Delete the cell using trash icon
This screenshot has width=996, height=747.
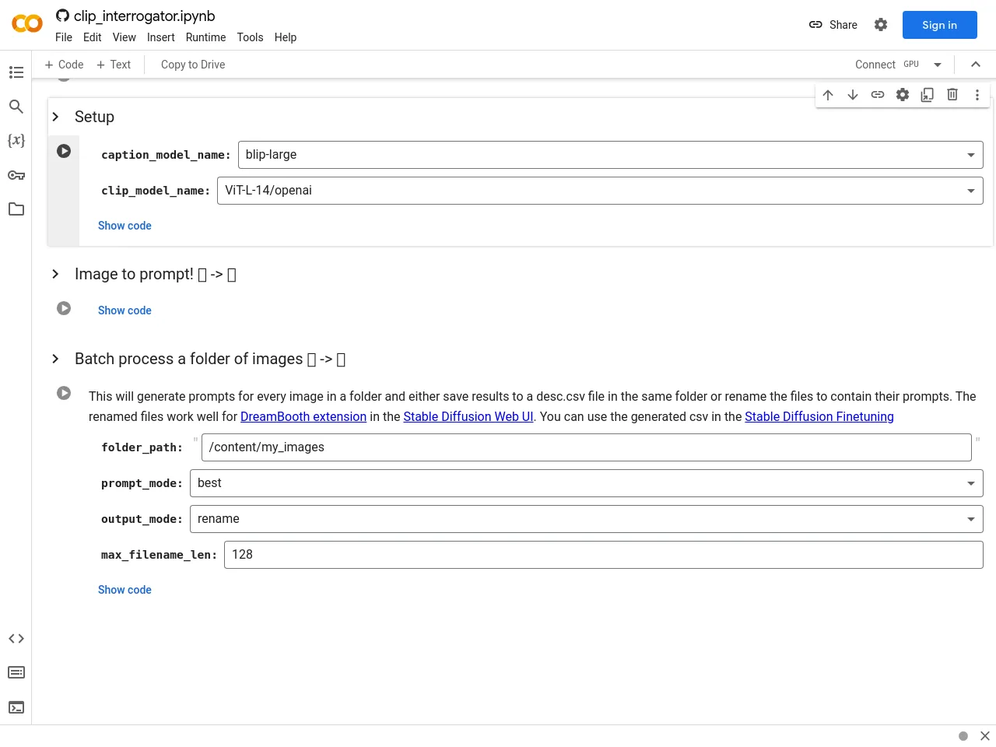952,95
